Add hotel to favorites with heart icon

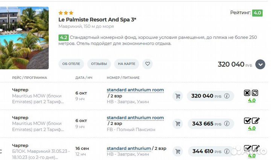148,64
